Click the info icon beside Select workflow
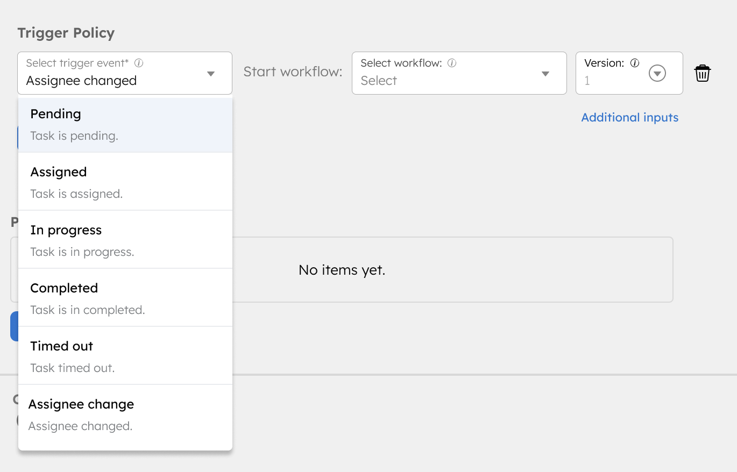Screen dimensions: 737x472 452,63
